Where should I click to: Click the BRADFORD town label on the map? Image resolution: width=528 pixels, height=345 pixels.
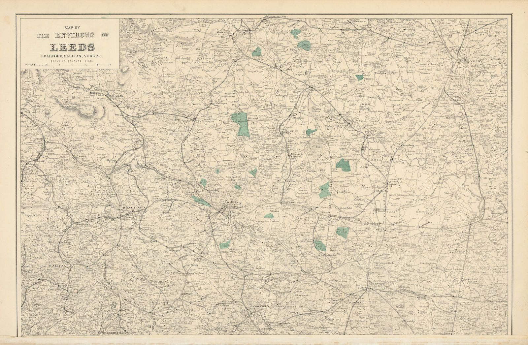click(134, 207)
